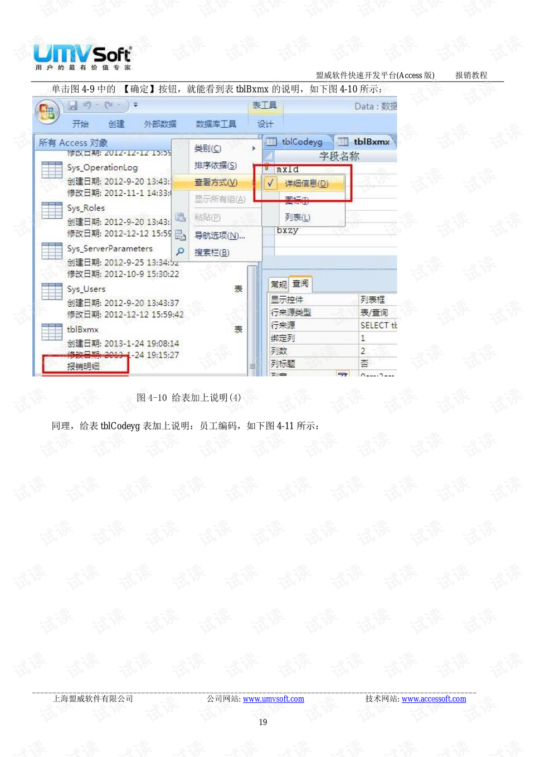Toggle the 详细信息 view checkmark
535x757 pixels.
point(270,184)
